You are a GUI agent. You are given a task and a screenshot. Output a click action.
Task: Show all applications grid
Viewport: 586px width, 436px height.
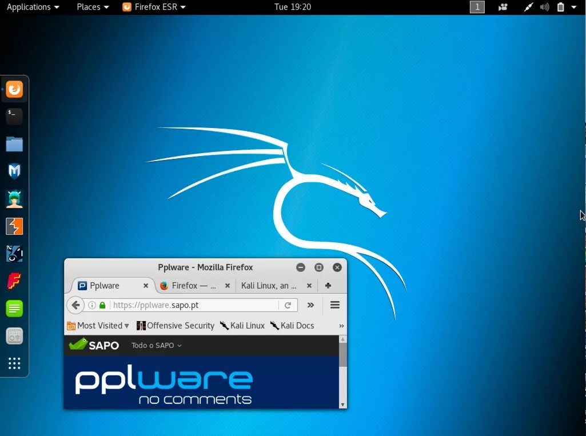tap(14, 363)
